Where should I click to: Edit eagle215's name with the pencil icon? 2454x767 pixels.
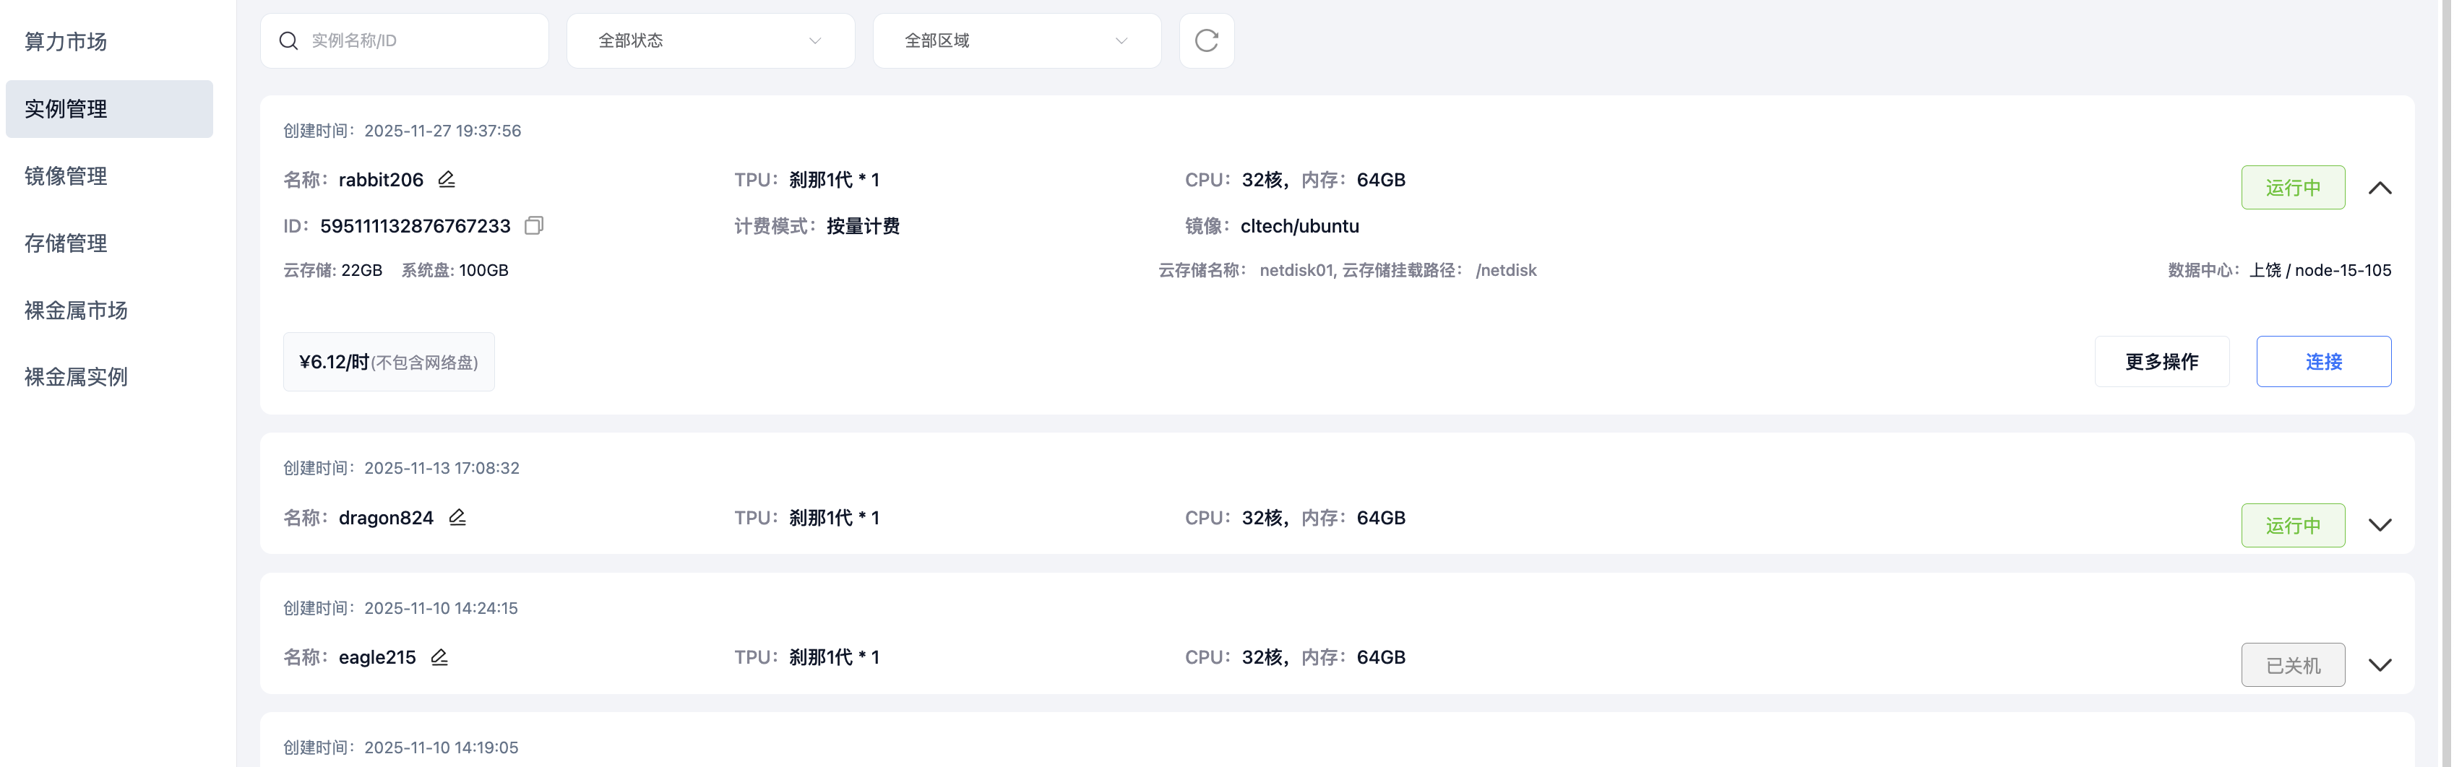point(439,656)
